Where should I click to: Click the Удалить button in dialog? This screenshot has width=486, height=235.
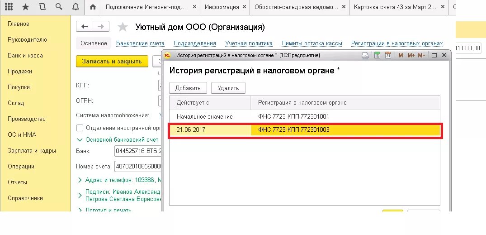pyautogui.click(x=228, y=88)
